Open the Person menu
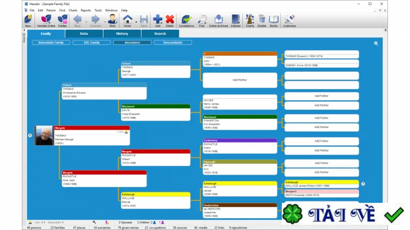 [x=51, y=10]
